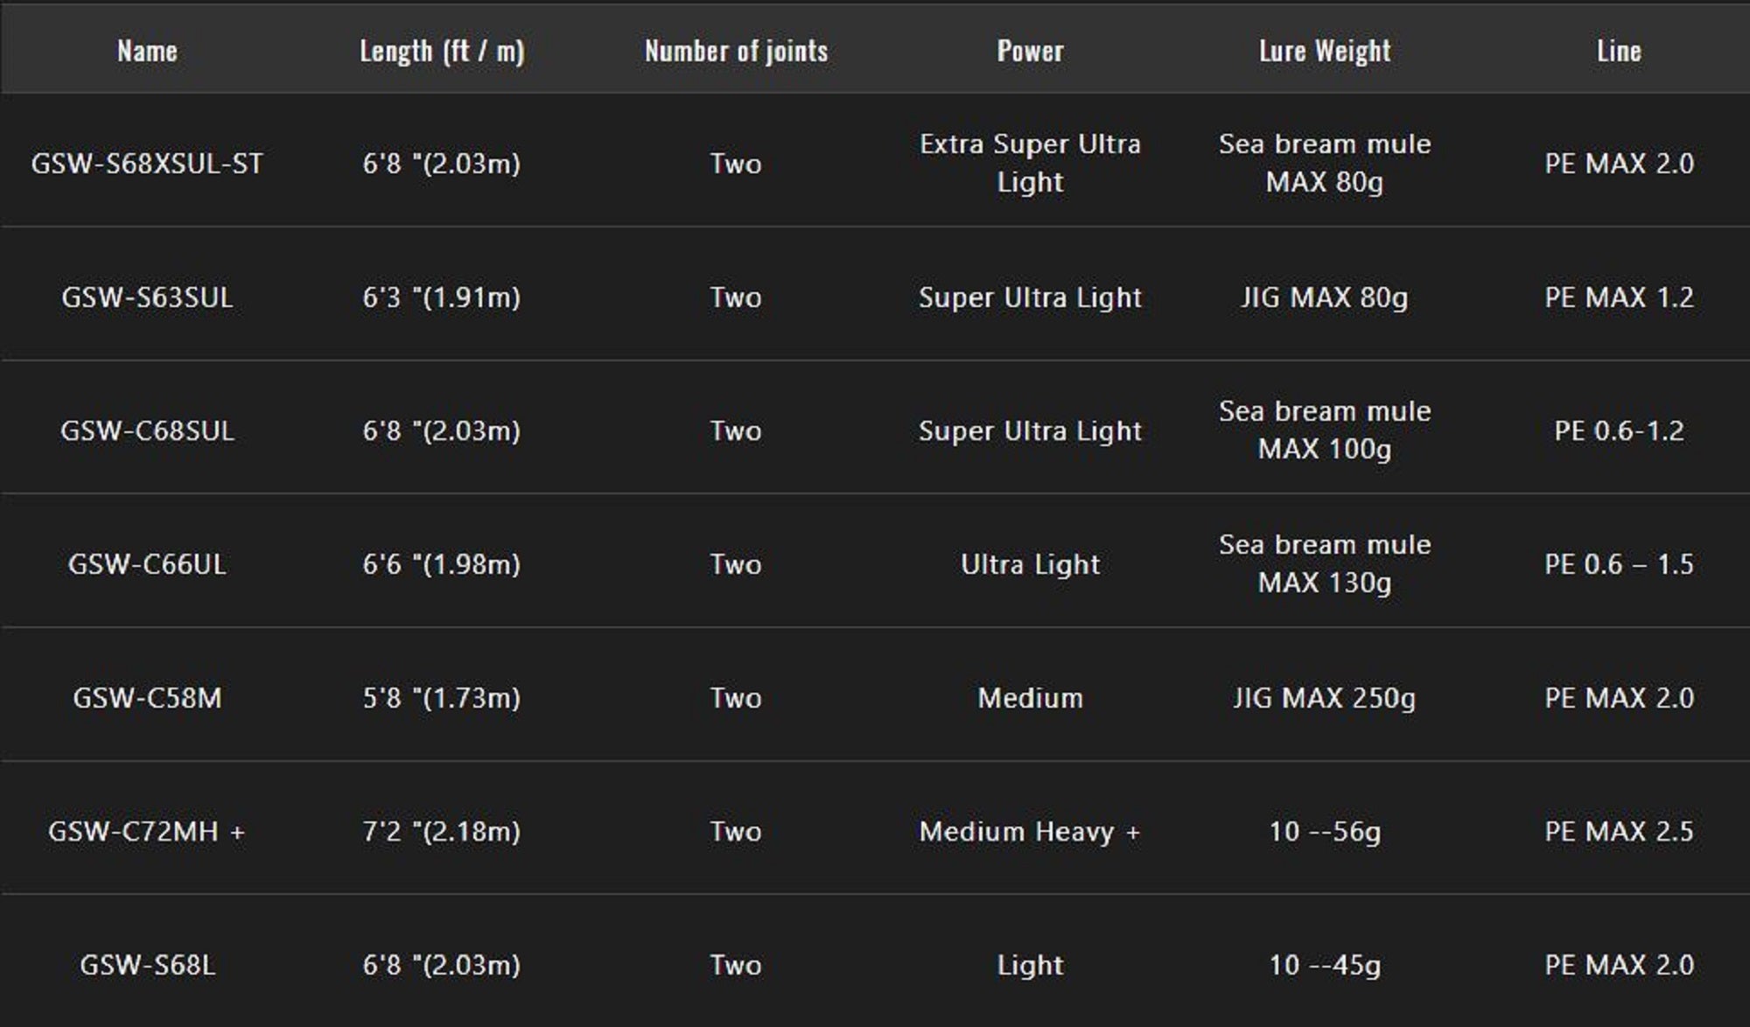Select the GSW-S68XSUL-ST model name
The height and width of the screenshot is (1027, 1750).
(x=147, y=164)
